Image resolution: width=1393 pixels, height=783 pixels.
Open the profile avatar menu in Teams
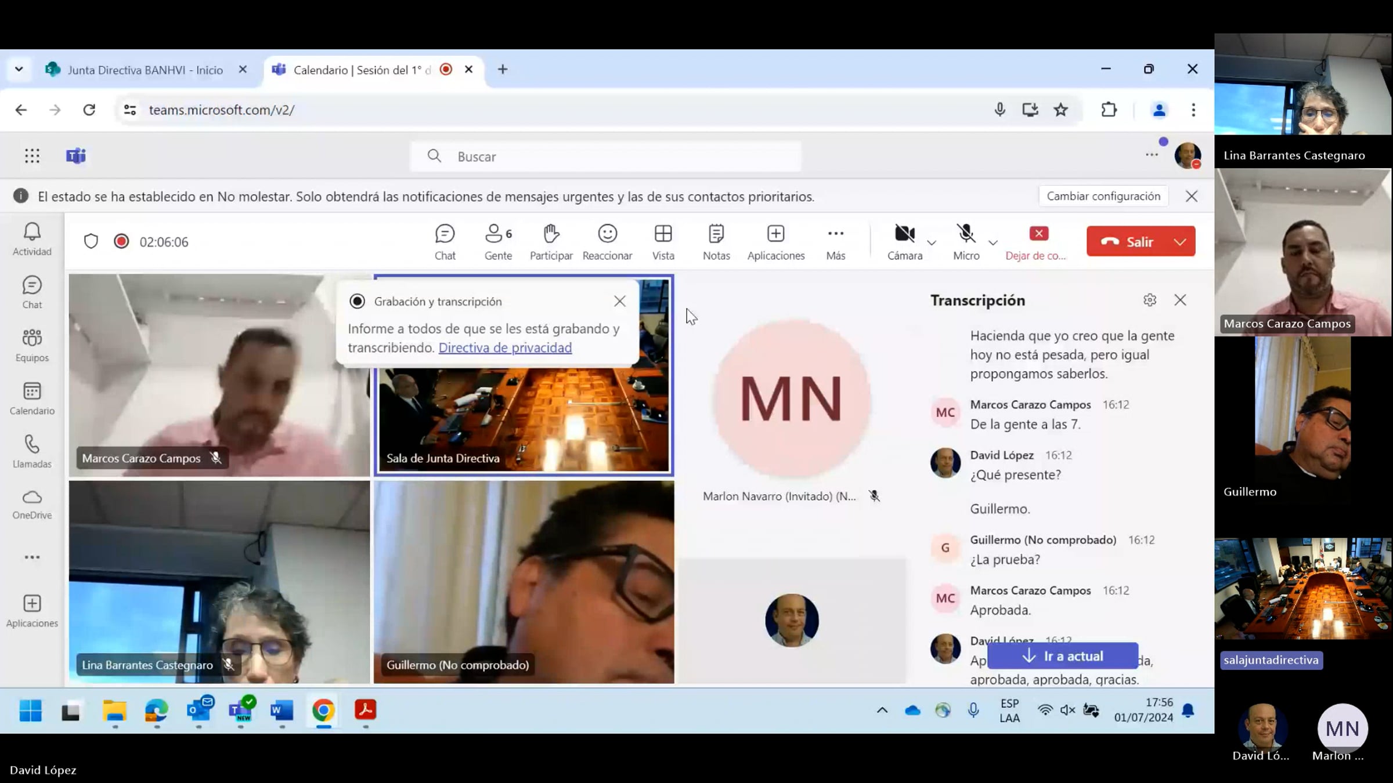coord(1188,155)
